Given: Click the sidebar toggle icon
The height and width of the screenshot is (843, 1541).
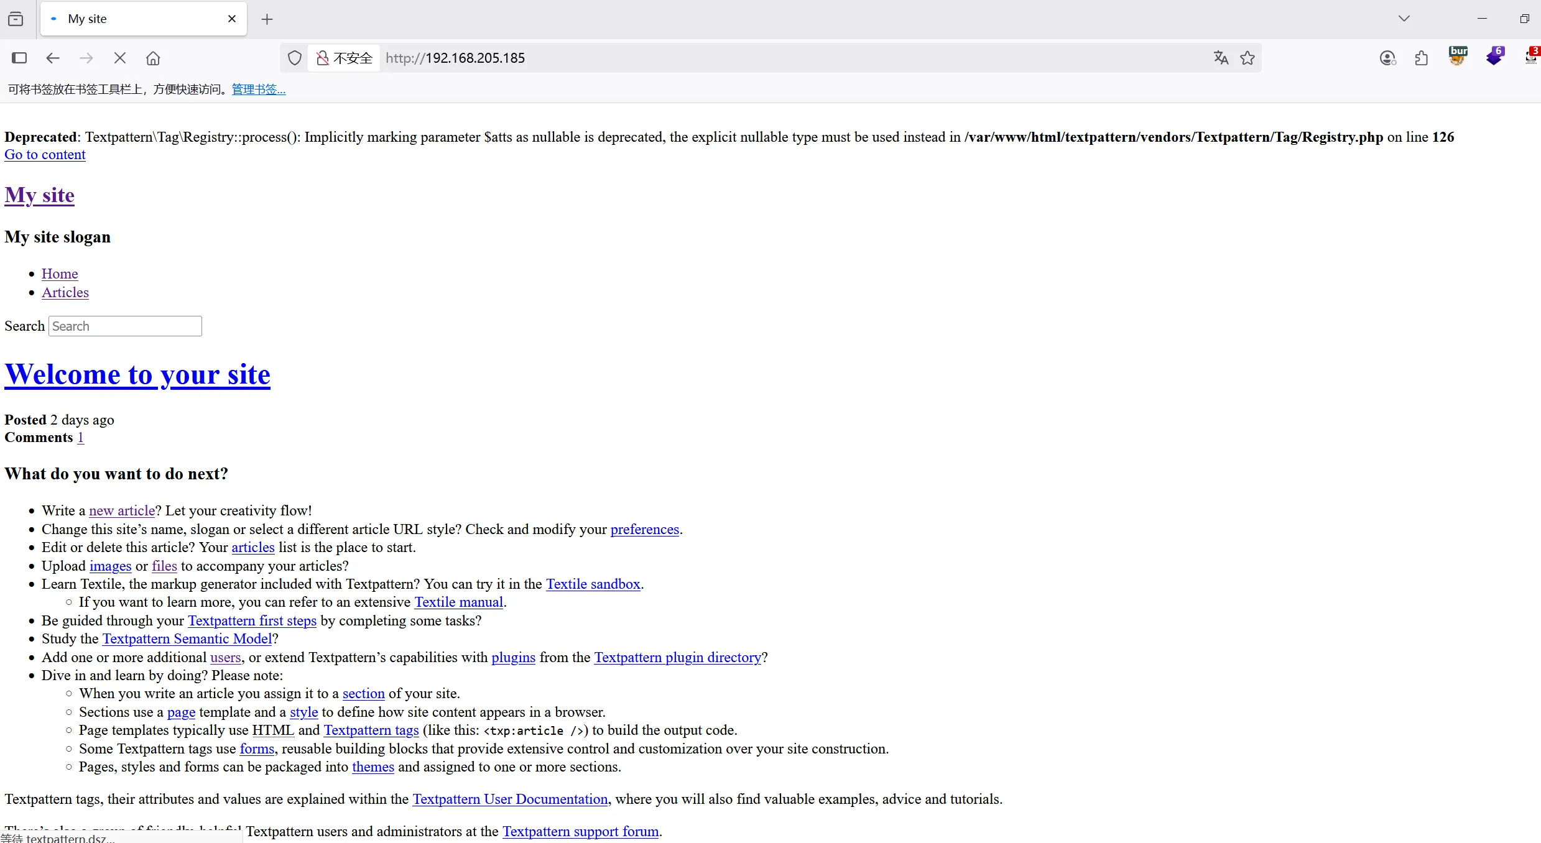Looking at the screenshot, I should pos(19,58).
